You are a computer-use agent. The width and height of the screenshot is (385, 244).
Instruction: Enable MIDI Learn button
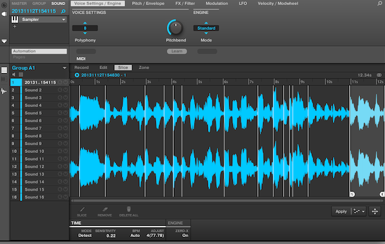tap(177, 51)
